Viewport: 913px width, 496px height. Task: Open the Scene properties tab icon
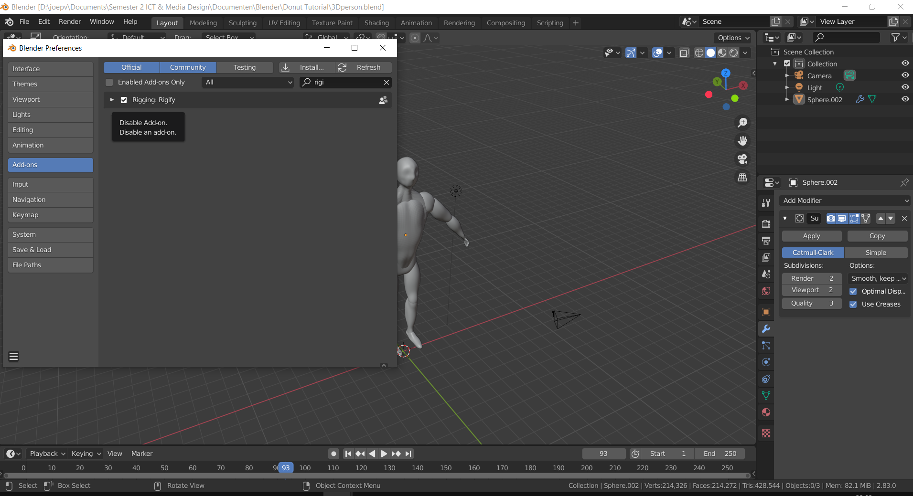coord(766,274)
